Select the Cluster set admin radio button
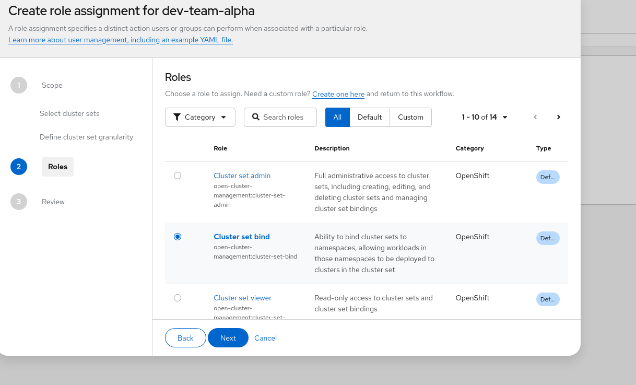 pyautogui.click(x=178, y=176)
